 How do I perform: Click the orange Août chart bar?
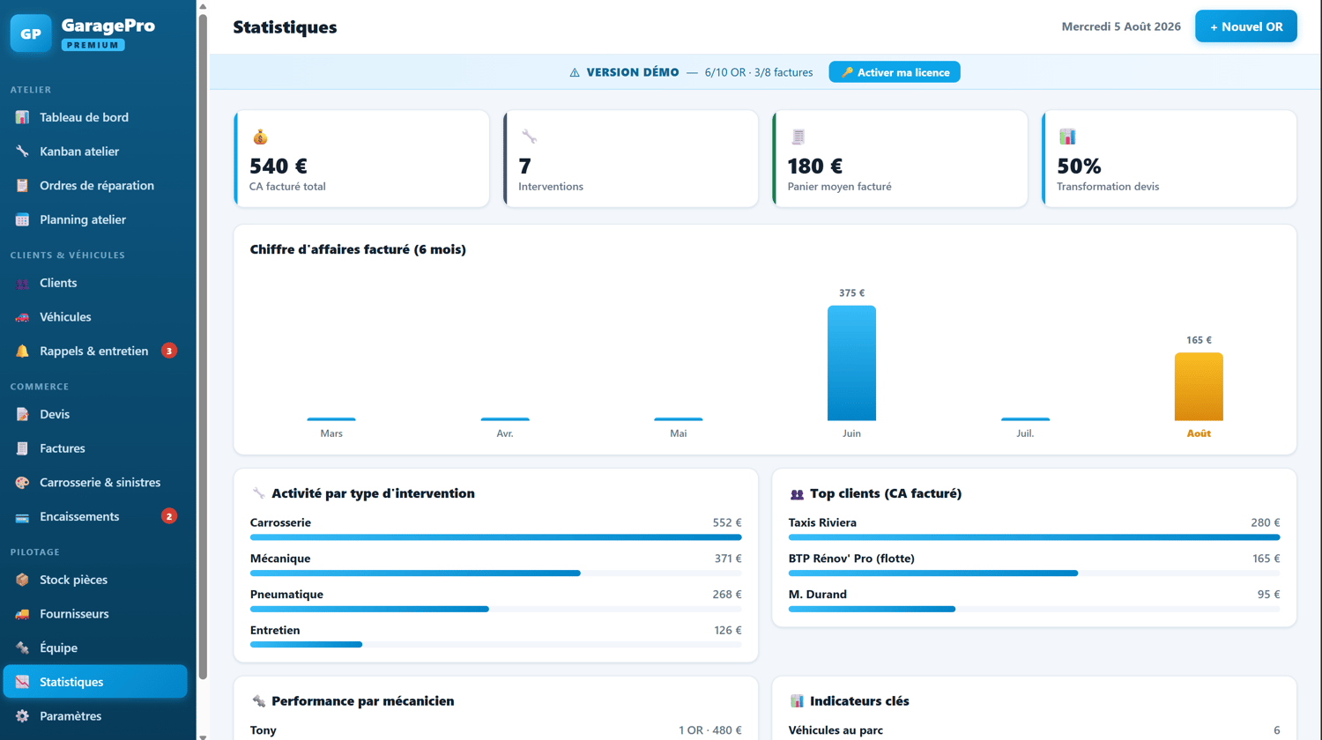pos(1199,387)
